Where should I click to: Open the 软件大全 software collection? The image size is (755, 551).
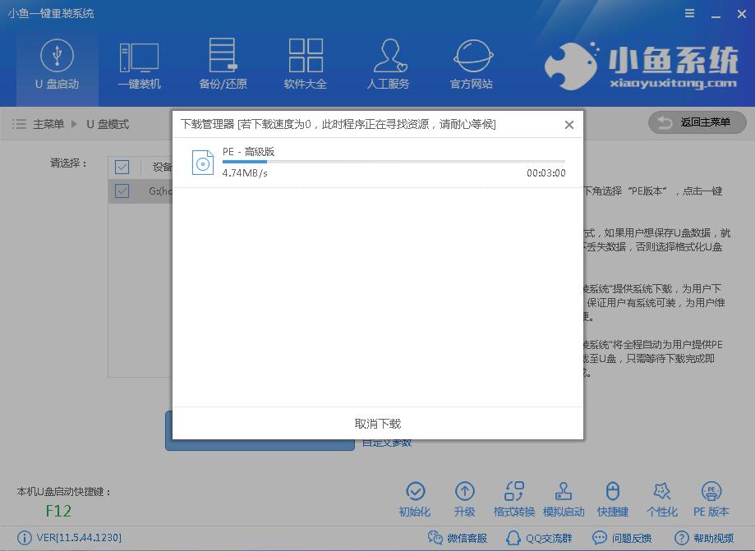point(305,55)
